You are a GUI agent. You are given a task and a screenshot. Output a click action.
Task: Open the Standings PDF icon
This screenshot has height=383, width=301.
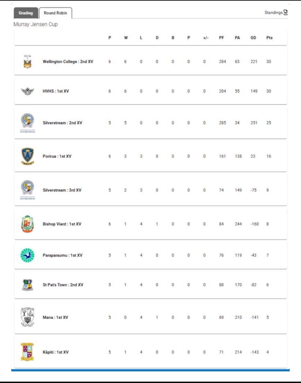(286, 12)
